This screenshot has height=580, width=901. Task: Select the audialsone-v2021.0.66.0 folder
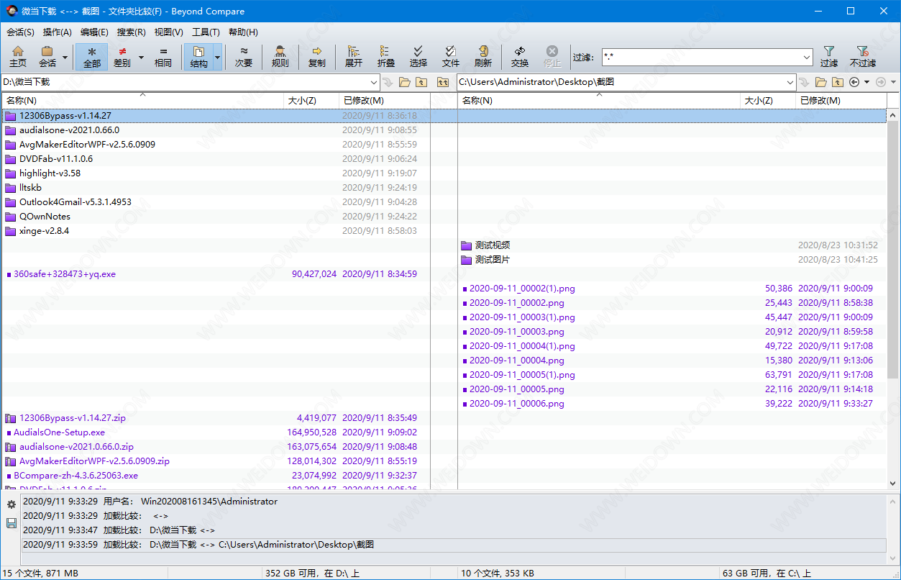point(69,130)
